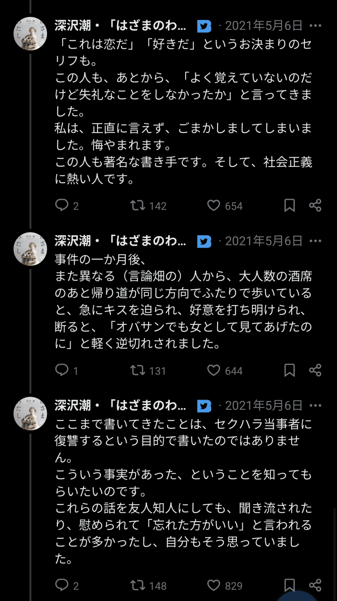The image size is (337, 601).
Task: Boost the post with 142 reposts
Action: click(138, 206)
